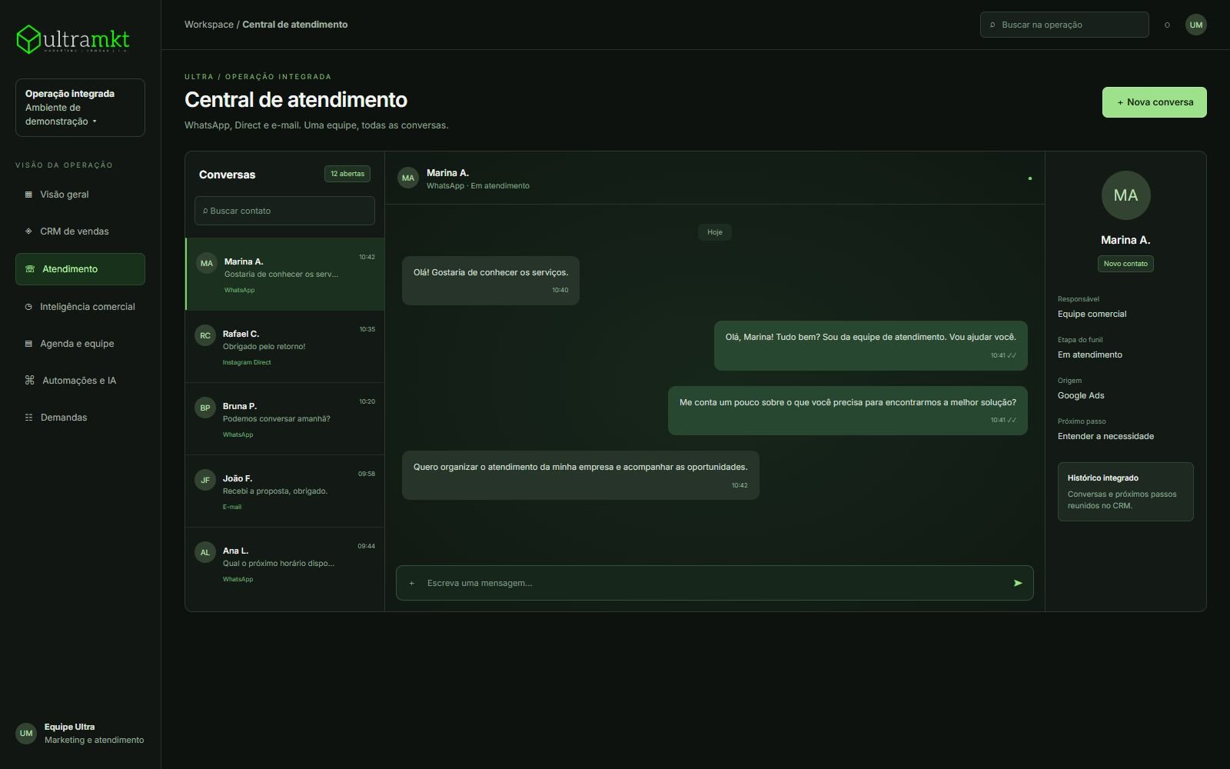This screenshot has height=769, width=1230.
Task: Go to CRM de vendas
Action: click(80, 231)
